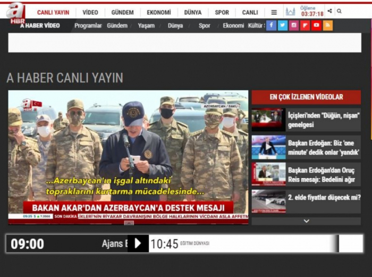
Task: Open the hamburger menu icon
Action: coord(274,12)
